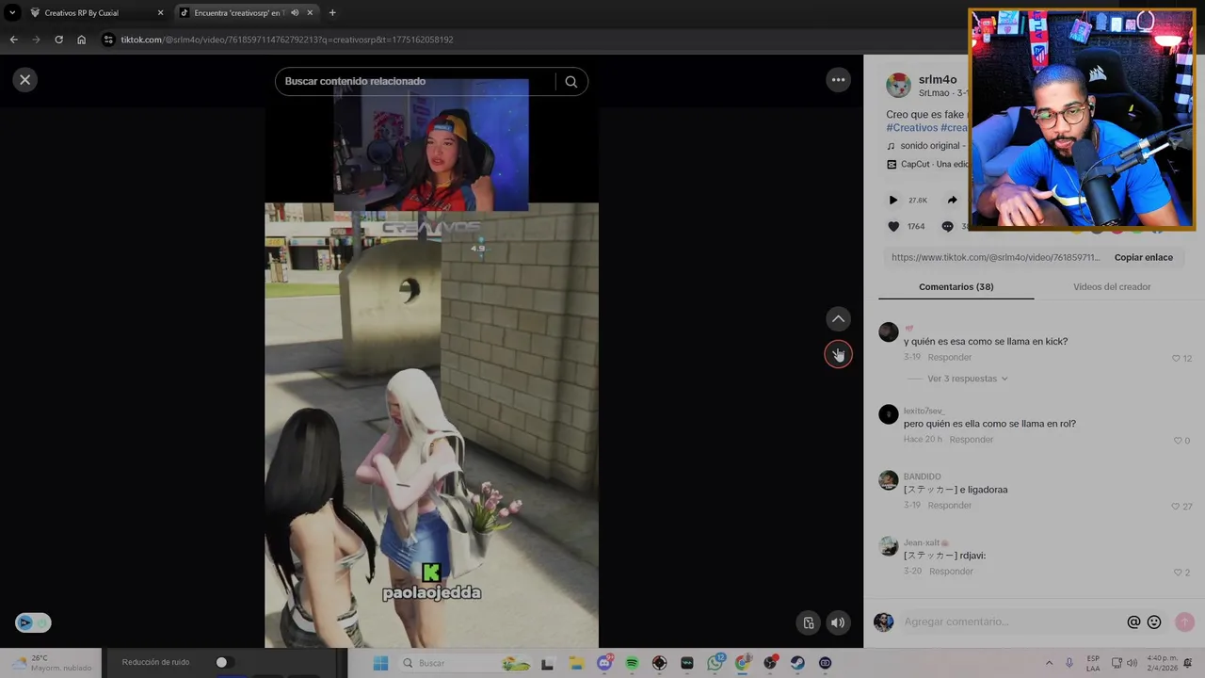Viewport: 1205px width, 678px height.
Task: Open the sonido original music link
Action: click(930, 146)
